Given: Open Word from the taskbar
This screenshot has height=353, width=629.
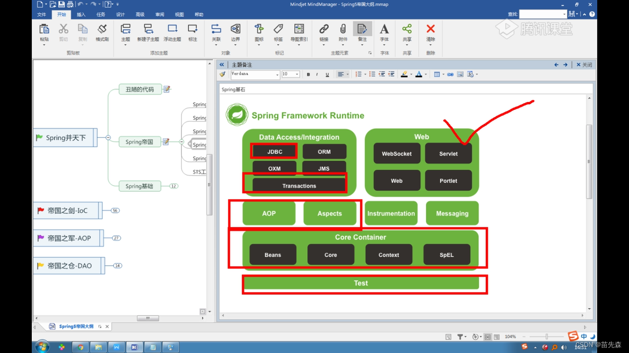Looking at the screenshot, I should click(x=116, y=347).
